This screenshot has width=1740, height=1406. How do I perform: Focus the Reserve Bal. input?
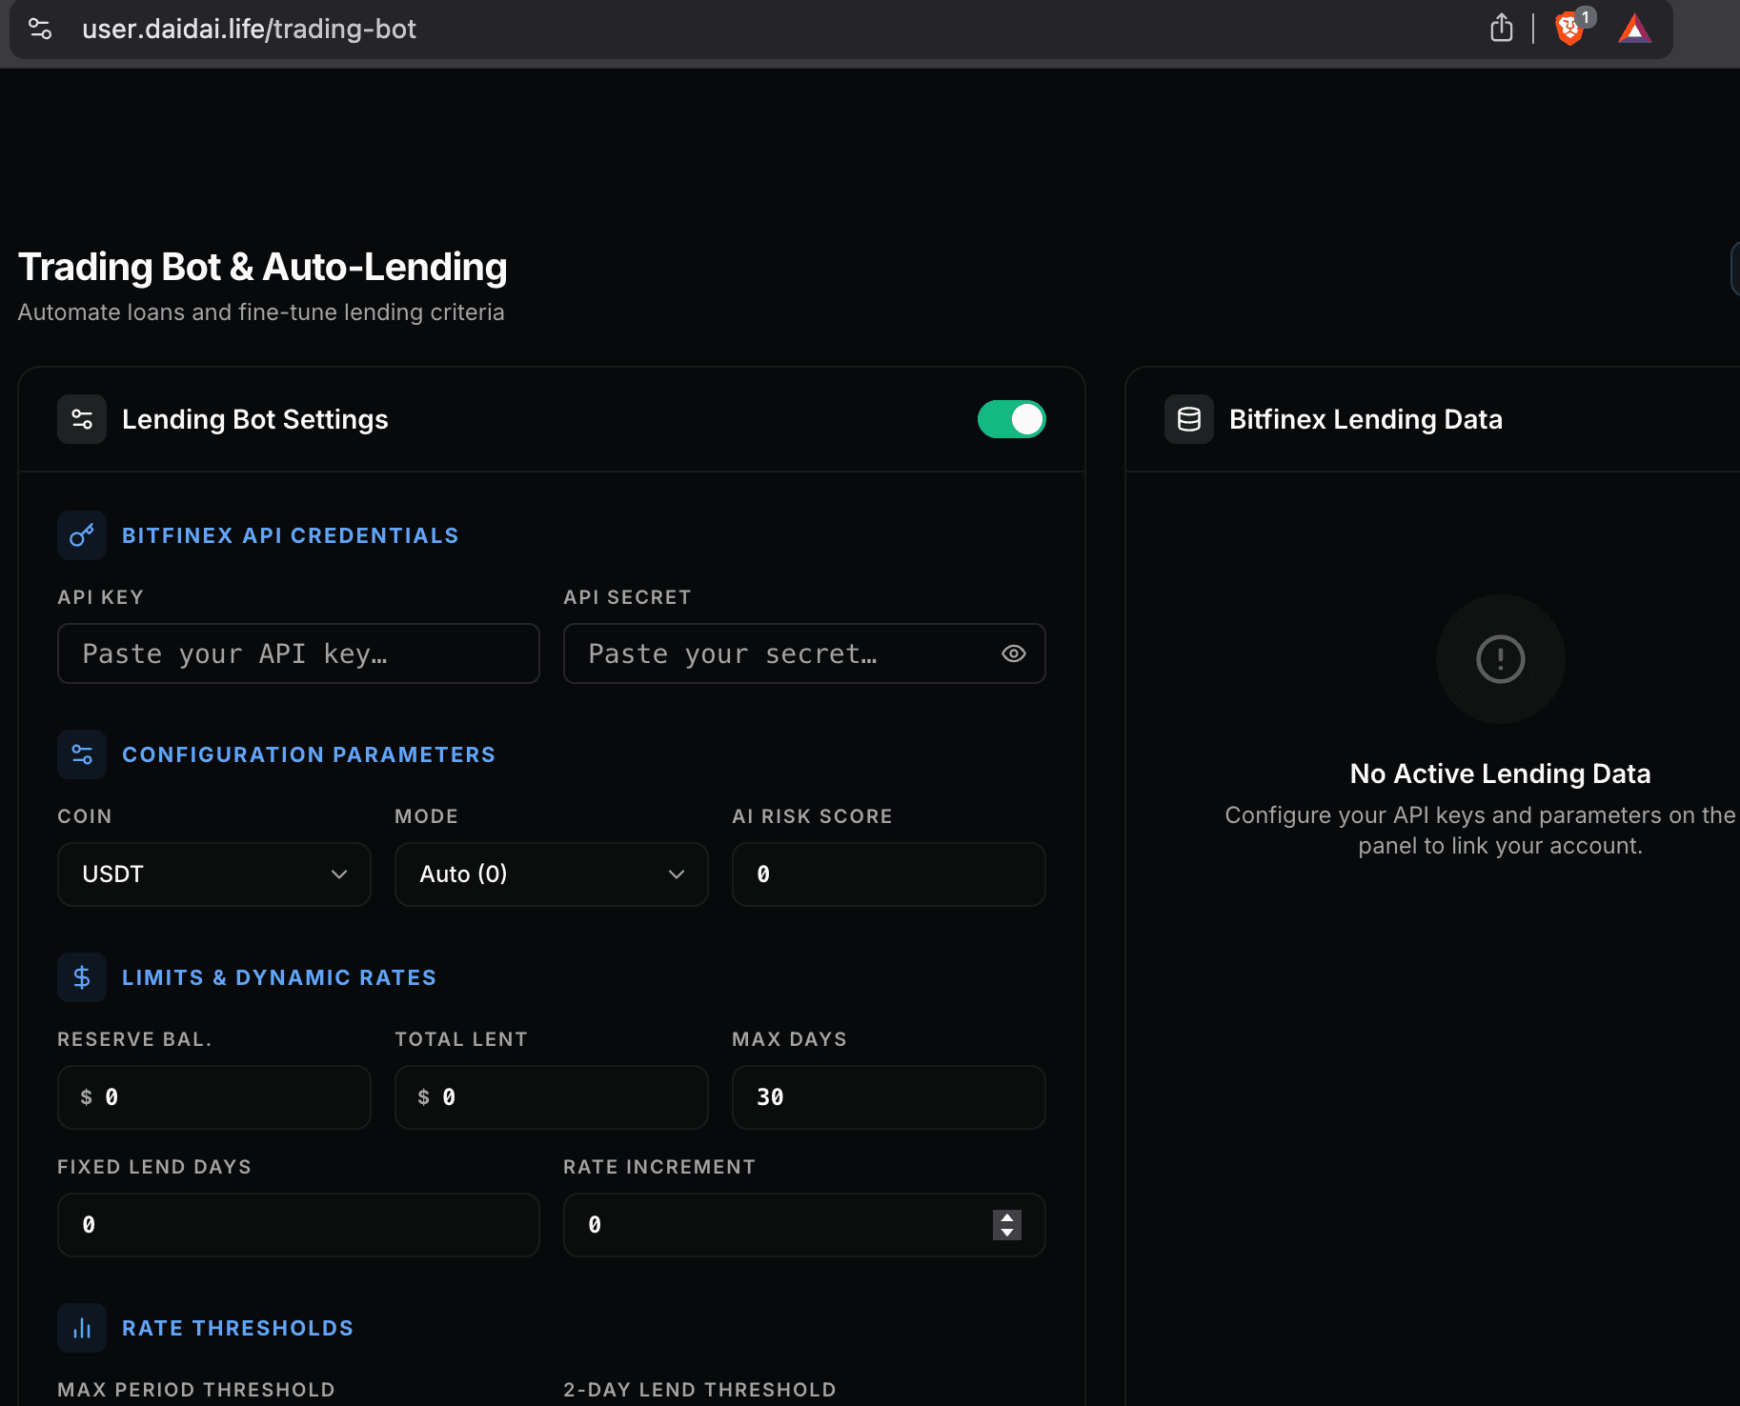(x=214, y=1097)
